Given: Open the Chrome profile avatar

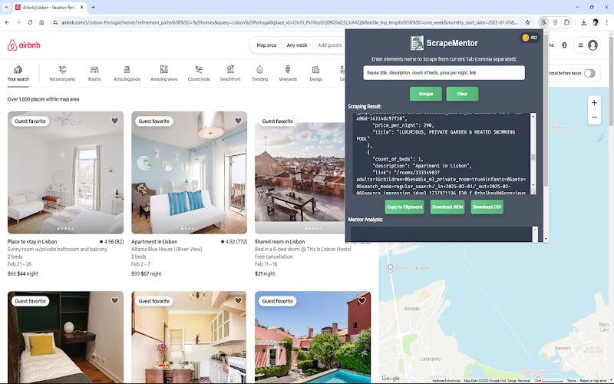Looking at the screenshot, I should (596, 22).
